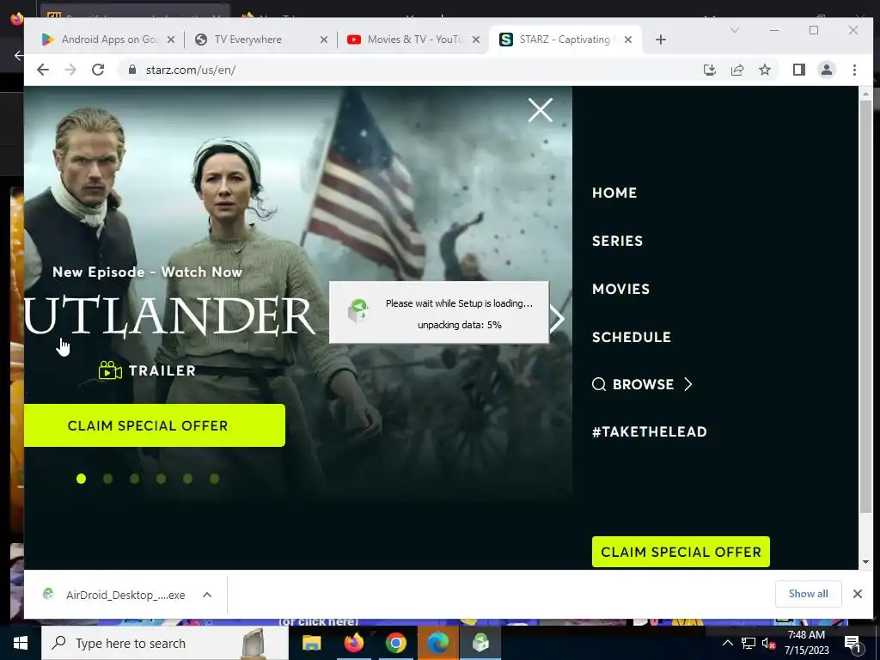Click CLAIM SPECIAL OFFER button in side menu
Viewport: 880px width, 660px height.
681,552
